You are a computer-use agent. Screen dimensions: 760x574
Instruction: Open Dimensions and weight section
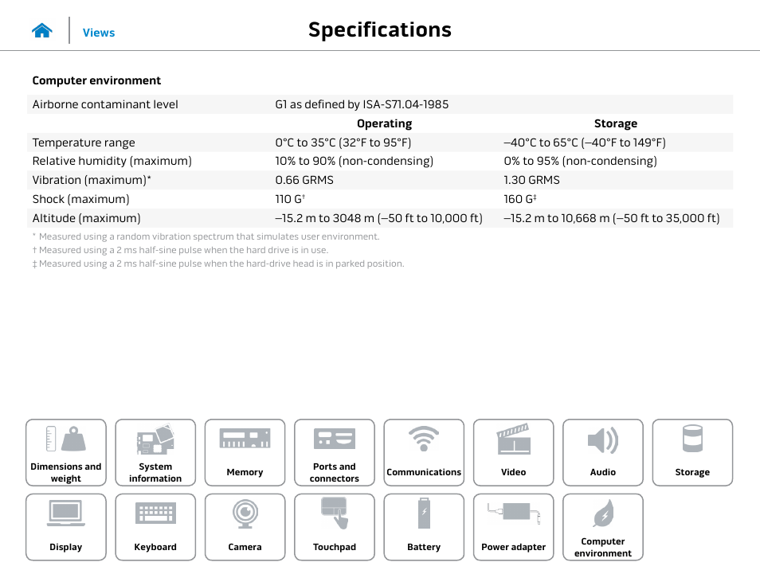[66, 452]
